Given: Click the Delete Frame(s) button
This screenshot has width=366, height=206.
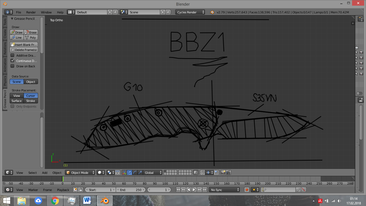Looking at the screenshot, I should (24, 50).
